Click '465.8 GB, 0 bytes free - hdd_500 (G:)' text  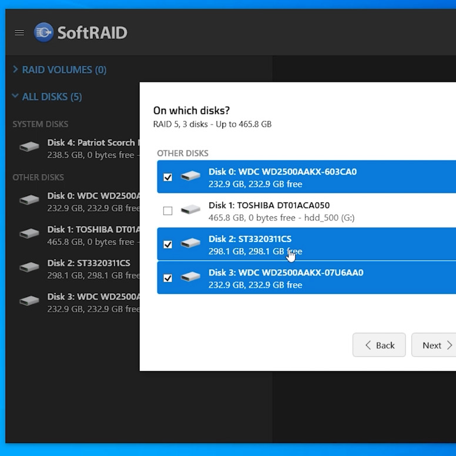(x=281, y=218)
